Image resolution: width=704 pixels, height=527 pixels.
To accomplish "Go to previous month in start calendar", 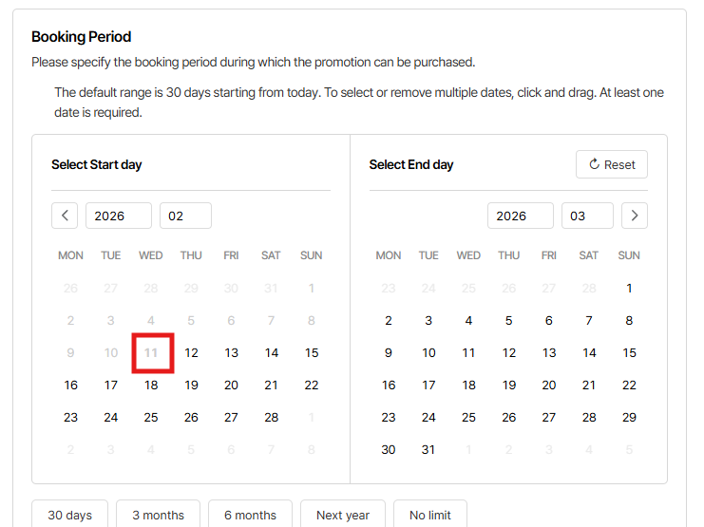I will click(65, 216).
